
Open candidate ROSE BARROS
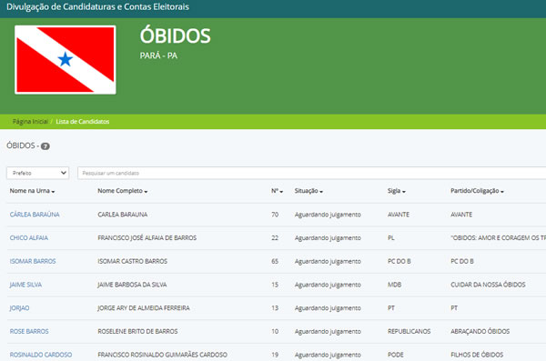pos(29,331)
